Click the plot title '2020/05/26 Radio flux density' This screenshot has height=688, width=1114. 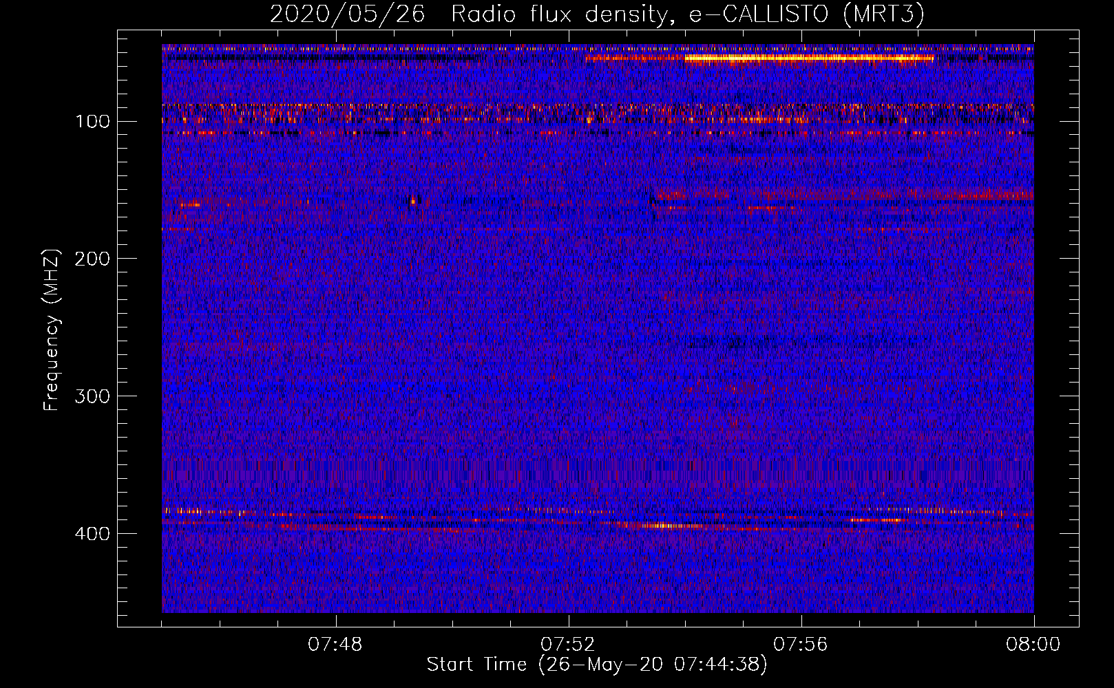tap(597, 14)
